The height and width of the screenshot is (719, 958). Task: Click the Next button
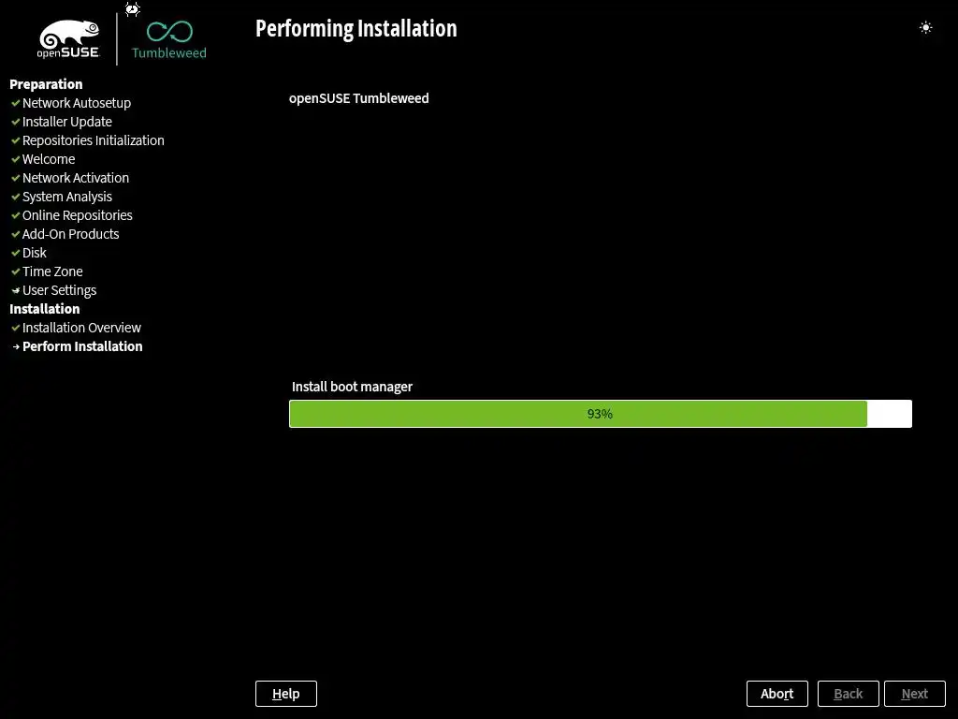point(915,694)
